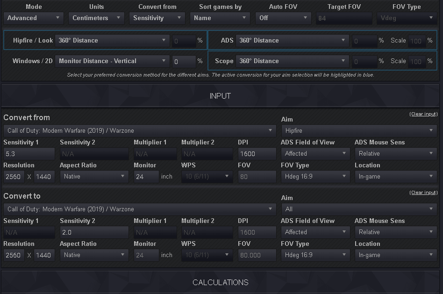The image size is (443, 294).
Task: Click the Convert to DPI field 1600
Action: [257, 232]
